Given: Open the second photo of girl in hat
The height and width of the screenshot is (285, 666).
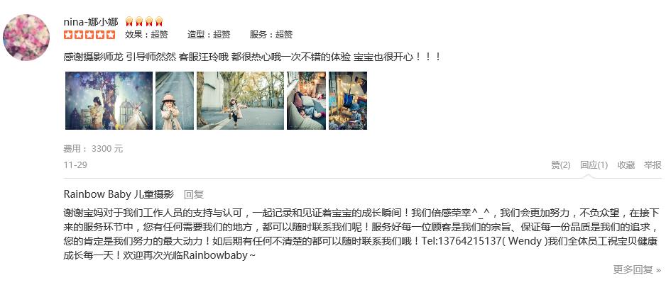Looking at the screenshot, I should (175, 101).
